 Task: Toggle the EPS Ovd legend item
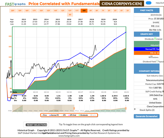[72, 115]
